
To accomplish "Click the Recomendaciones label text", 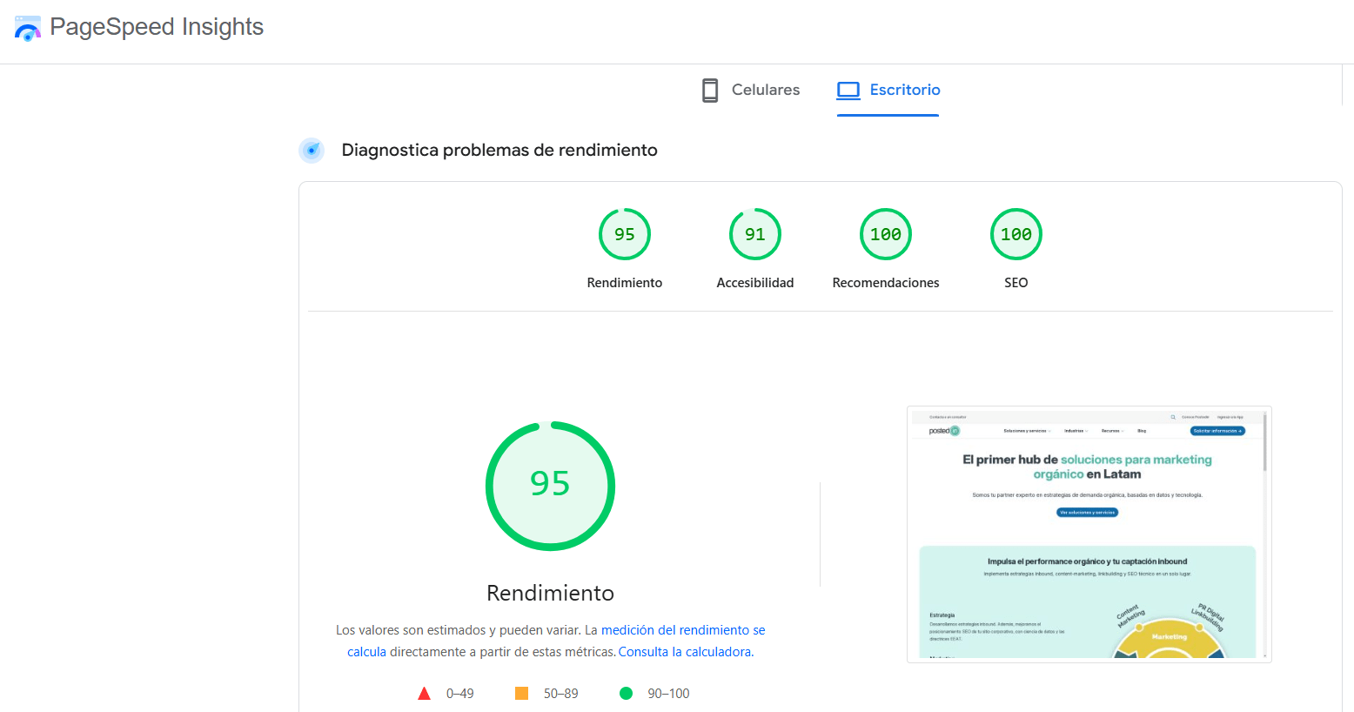I will pos(886,283).
